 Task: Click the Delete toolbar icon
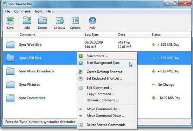click(x=43, y=20)
